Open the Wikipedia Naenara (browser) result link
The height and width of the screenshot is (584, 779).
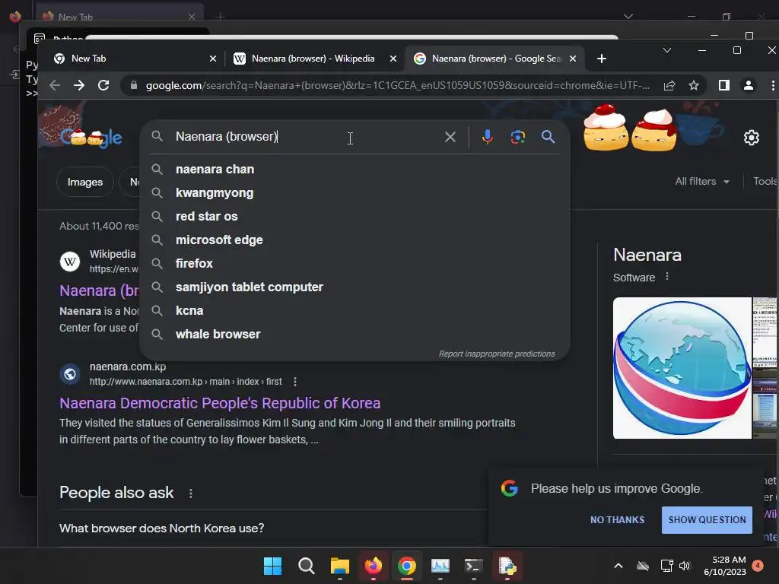coord(99,290)
